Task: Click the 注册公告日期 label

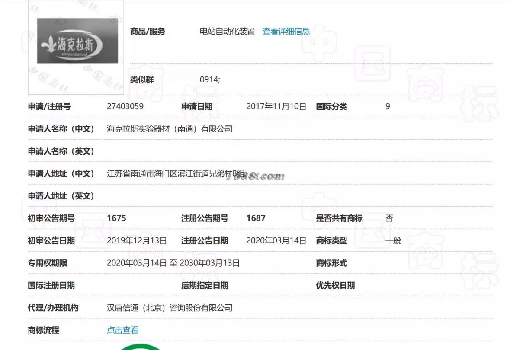Action: [x=205, y=241]
